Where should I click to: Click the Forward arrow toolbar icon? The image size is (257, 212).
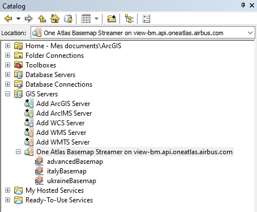(x=29, y=19)
